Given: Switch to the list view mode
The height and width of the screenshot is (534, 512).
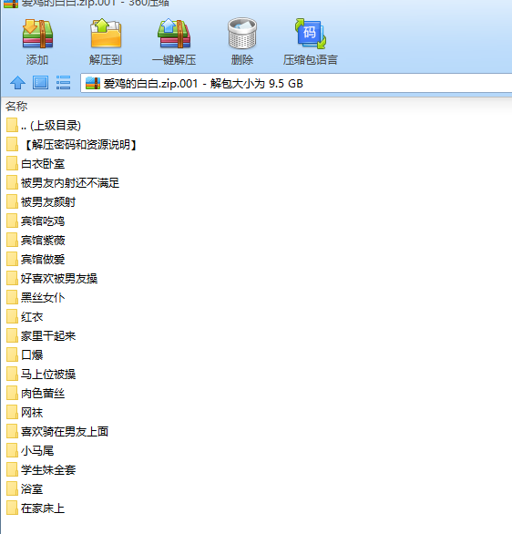Looking at the screenshot, I should 64,83.
